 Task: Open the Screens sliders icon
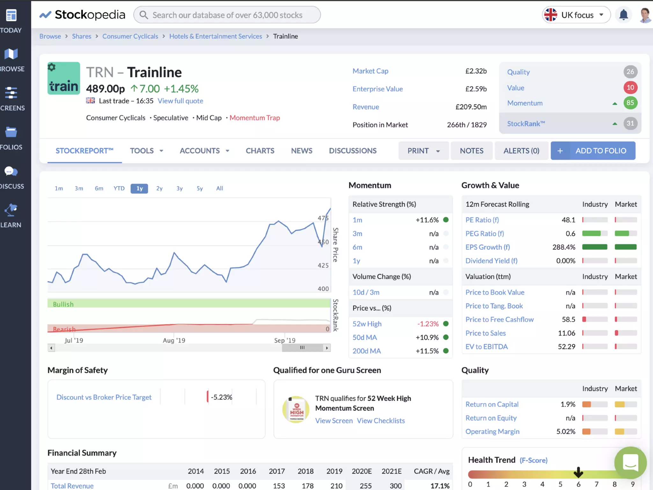tap(11, 93)
